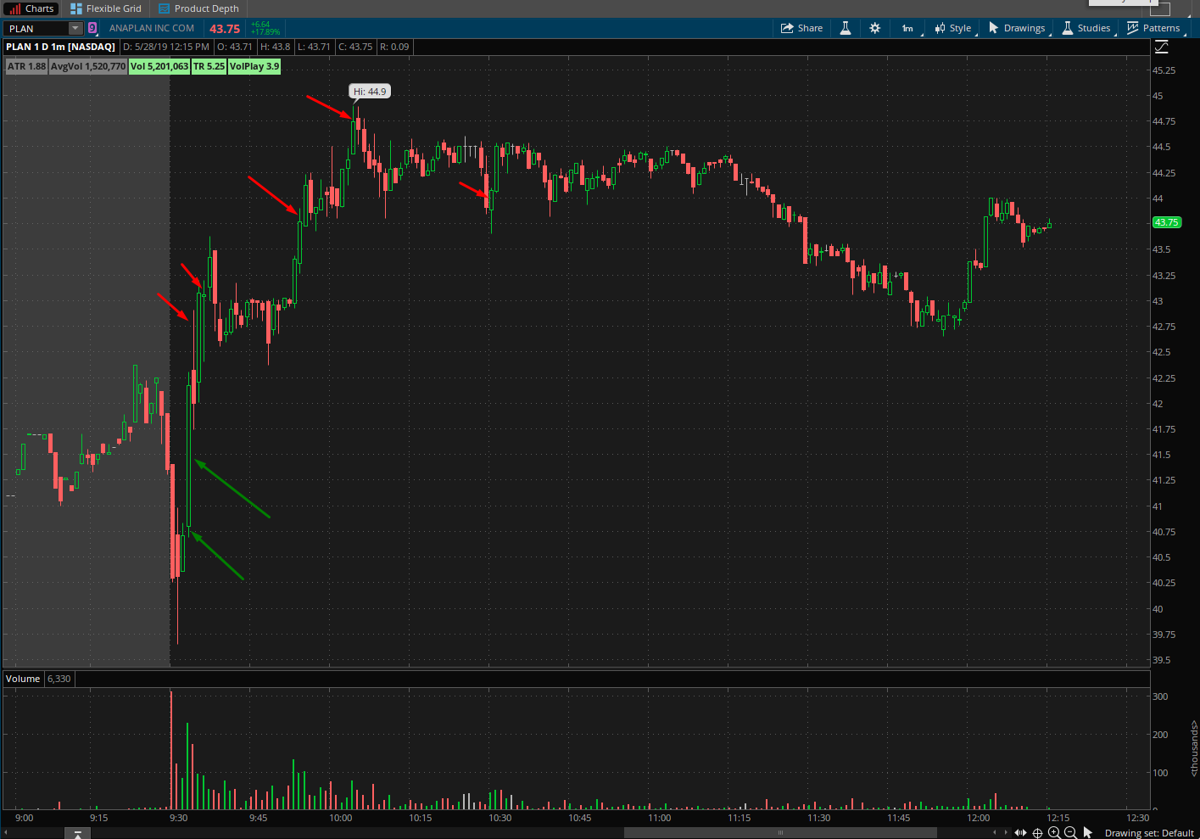Screen dimensions: 1200x839
Task: Click the scroll left arrow on time axis
Action: coord(995,832)
